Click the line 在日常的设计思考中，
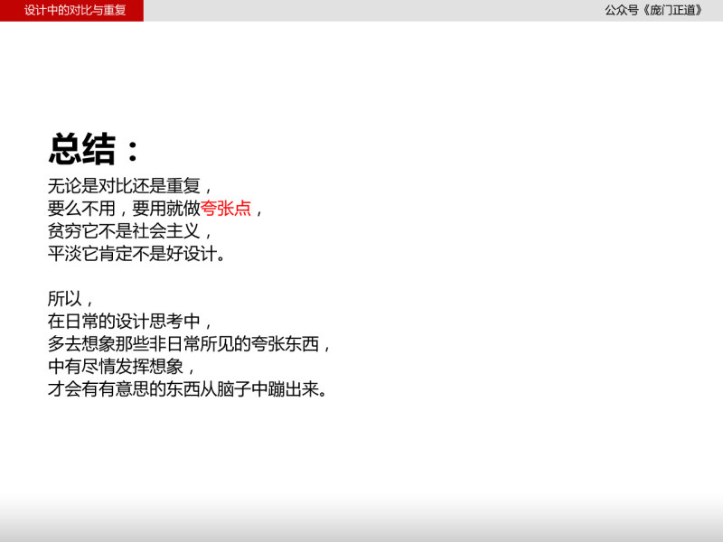The width and height of the screenshot is (723, 542). [130, 322]
